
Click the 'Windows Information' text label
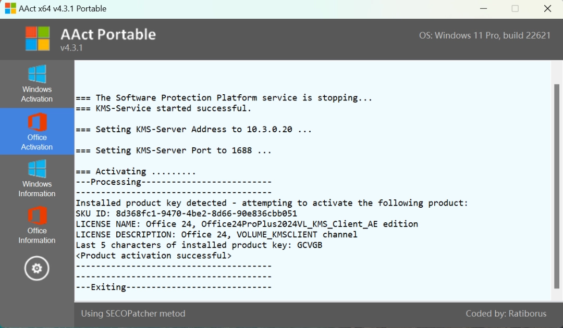tap(37, 188)
